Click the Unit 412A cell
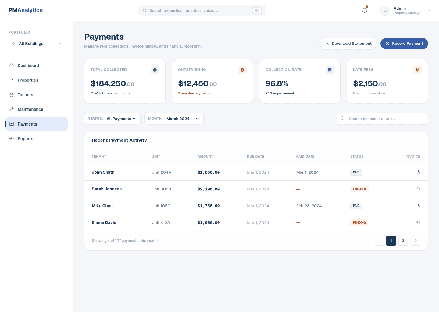This screenshot has width=439, height=312. pyautogui.click(x=161, y=222)
